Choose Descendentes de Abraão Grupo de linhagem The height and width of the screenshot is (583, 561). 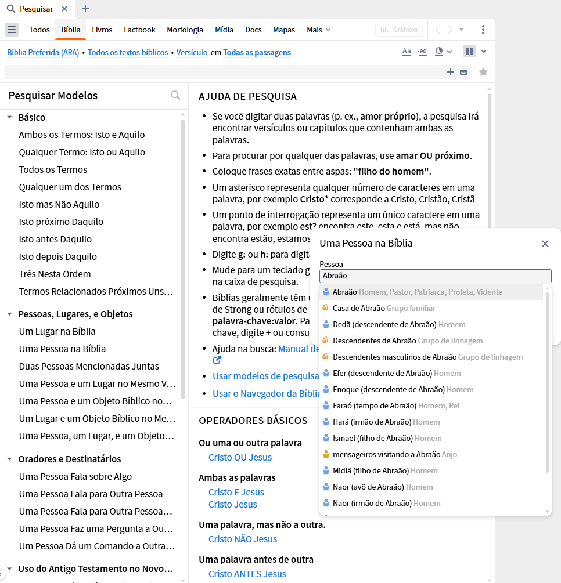[x=431, y=341]
